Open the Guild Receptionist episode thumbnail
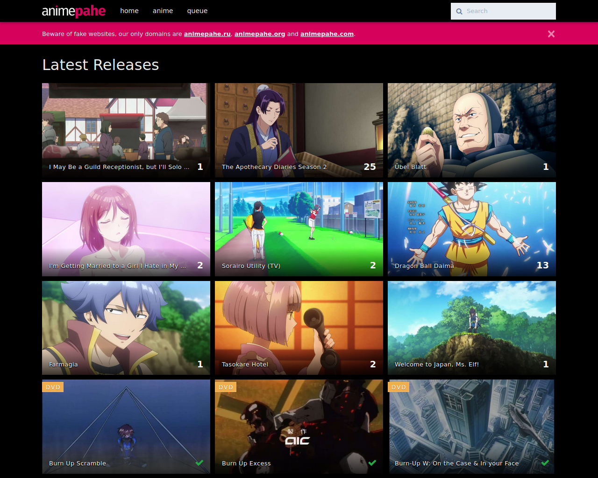Image resolution: width=598 pixels, height=478 pixels. pos(126,130)
